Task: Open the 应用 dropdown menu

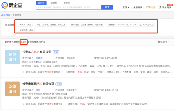Action: click(126, 7)
